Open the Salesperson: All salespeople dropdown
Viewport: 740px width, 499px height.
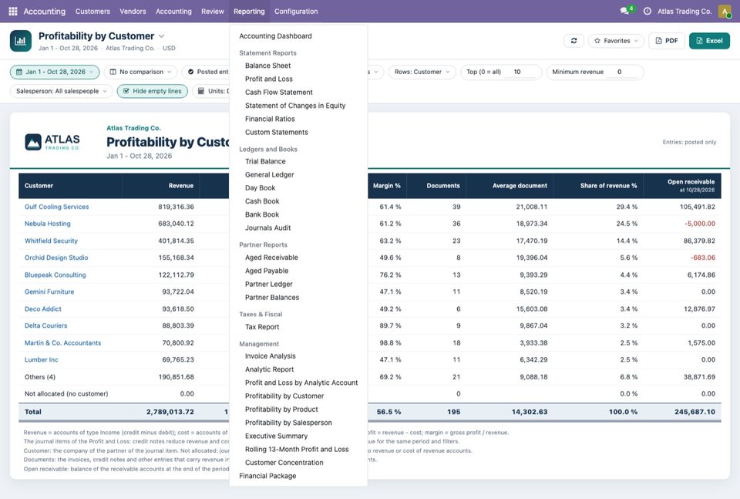pyautogui.click(x=62, y=91)
